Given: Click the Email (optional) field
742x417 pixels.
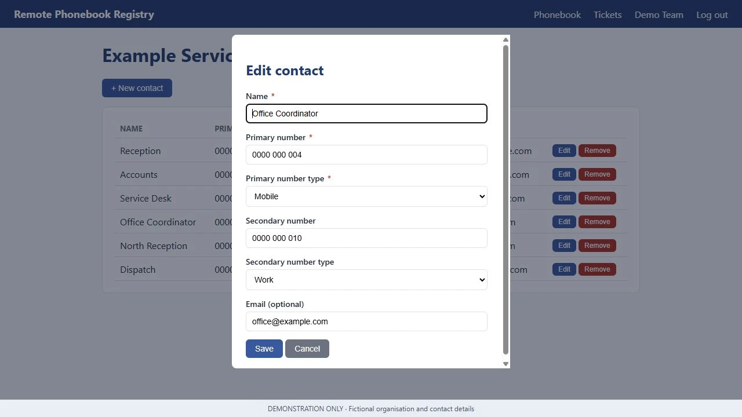Looking at the screenshot, I should point(366,321).
